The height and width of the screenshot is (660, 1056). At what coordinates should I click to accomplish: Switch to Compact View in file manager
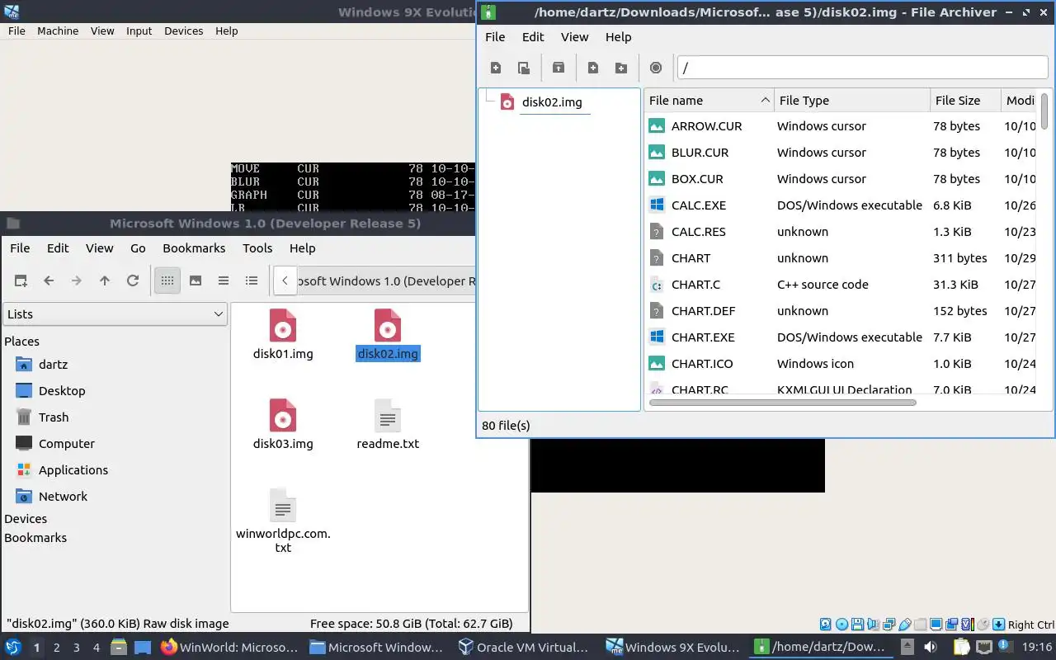click(x=224, y=280)
